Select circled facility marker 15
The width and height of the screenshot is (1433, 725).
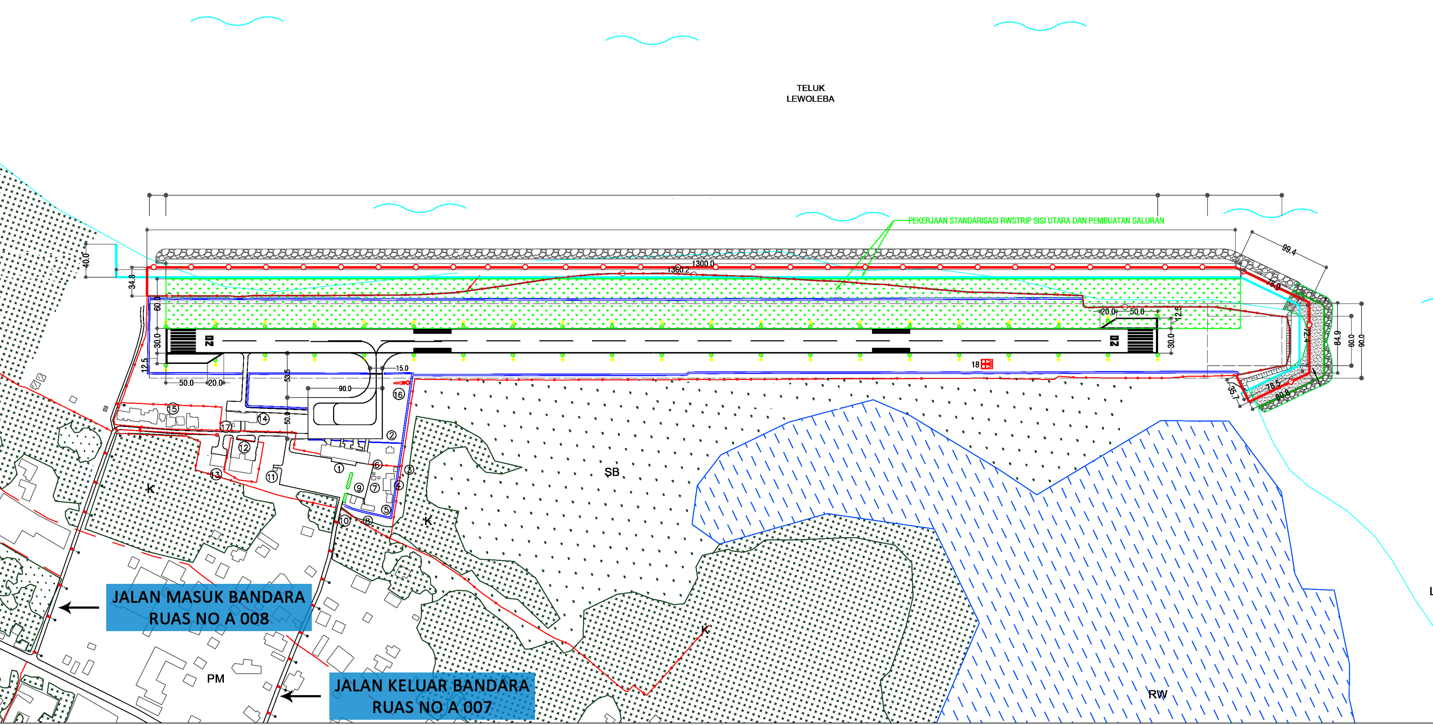coord(172,409)
